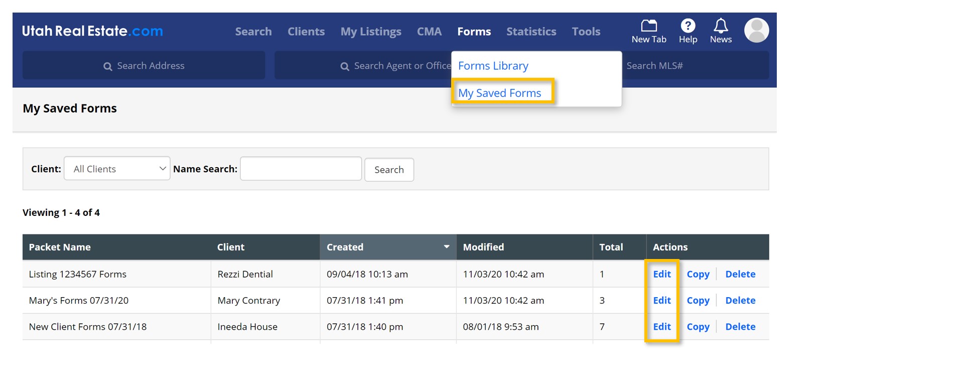This screenshot has height=390, width=969.
Task: Open the News bell icon
Action: pos(721,26)
